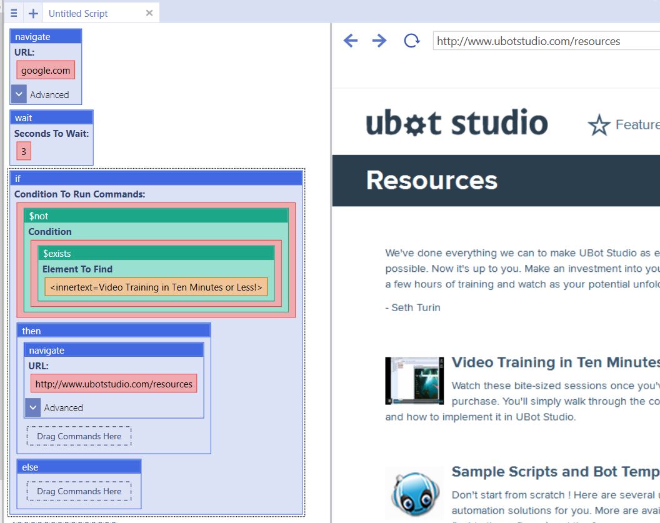
Task: Expand Advanced in first navigate command
Action: pos(19,94)
